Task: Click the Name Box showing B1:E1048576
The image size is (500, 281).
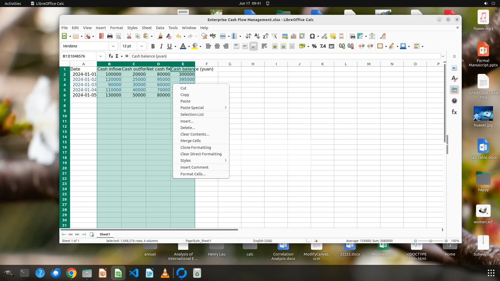Action: [x=79, y=56]
